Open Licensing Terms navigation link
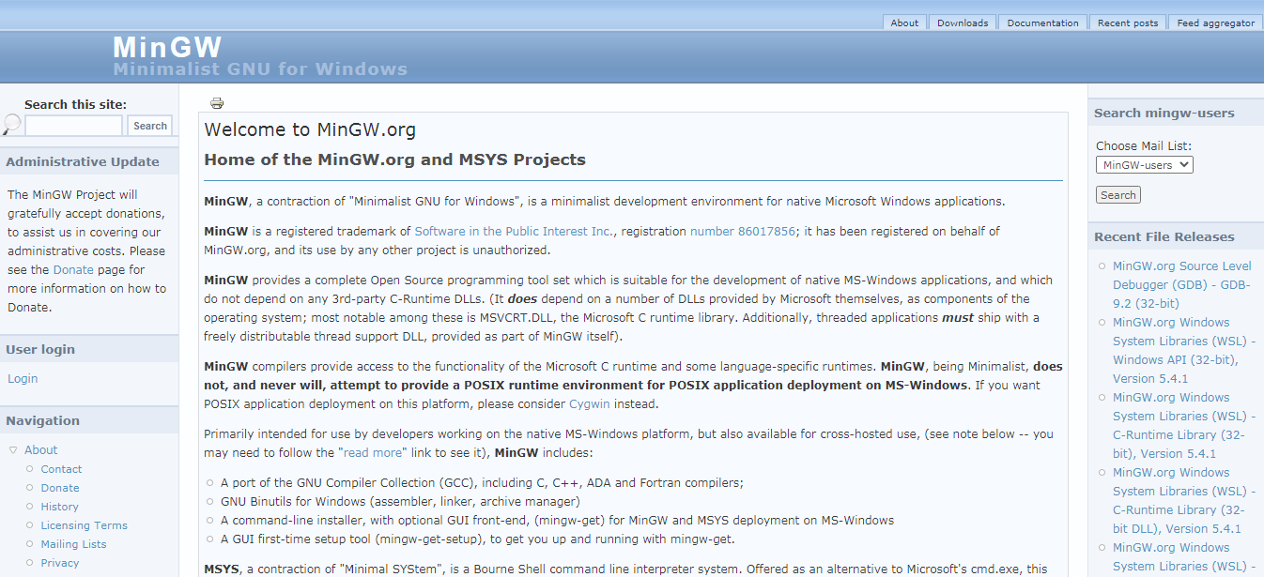Screen dimensions: 1264x577 click(84, 525)
